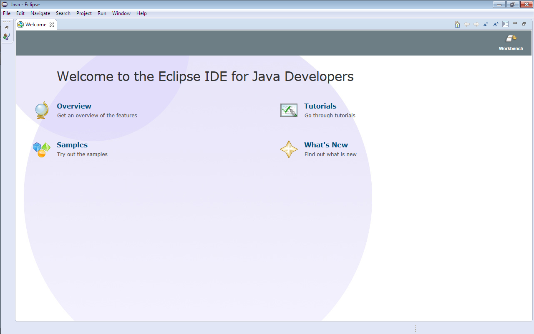Open the Project menu
This screenshot has height=334, width=534.
(84, 13)
